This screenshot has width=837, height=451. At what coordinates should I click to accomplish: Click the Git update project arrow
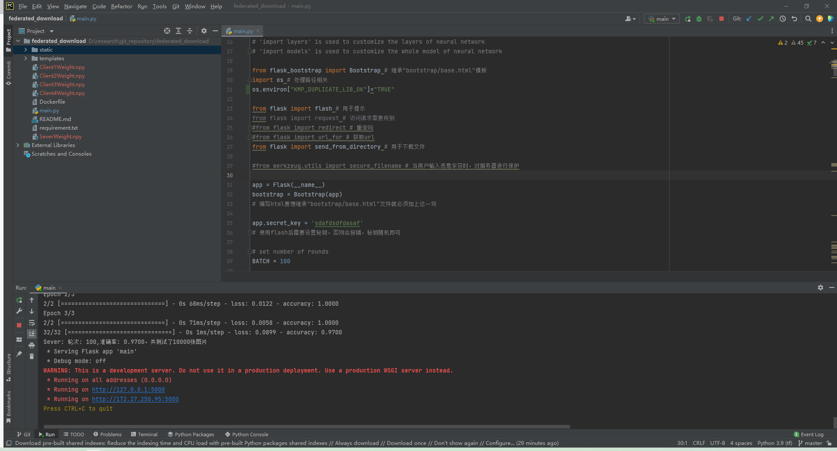pyautogui.click(x=749, y=19)
